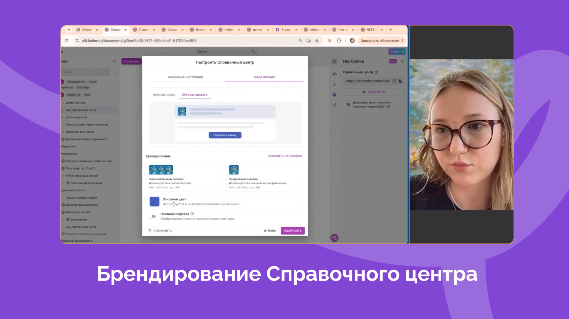Open the purple settings gear in side rail
569x319 pixels.
pos(334,95)
